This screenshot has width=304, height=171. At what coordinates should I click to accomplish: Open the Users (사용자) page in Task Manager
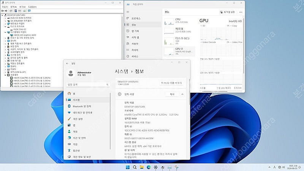click(x=143, y=44)
